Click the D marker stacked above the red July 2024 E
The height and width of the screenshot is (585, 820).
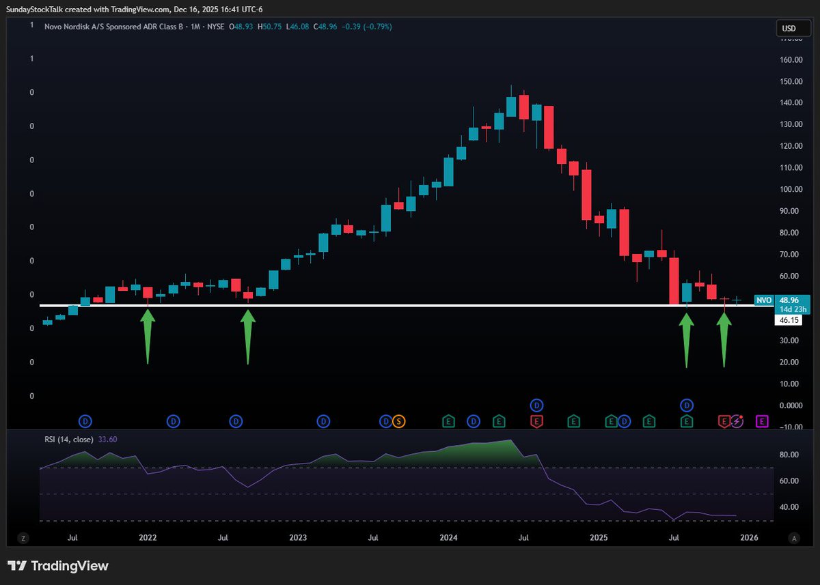point(537,404)
